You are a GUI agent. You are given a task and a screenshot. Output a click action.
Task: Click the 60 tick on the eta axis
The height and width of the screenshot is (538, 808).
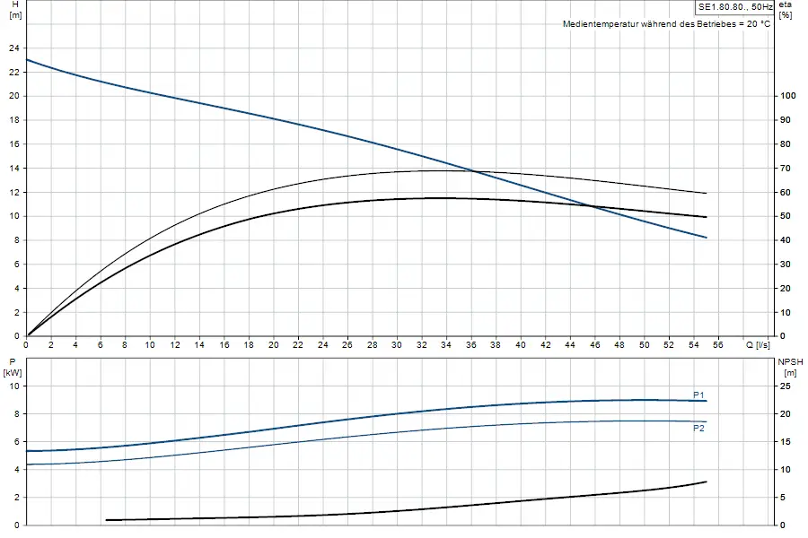pos(786,193)
